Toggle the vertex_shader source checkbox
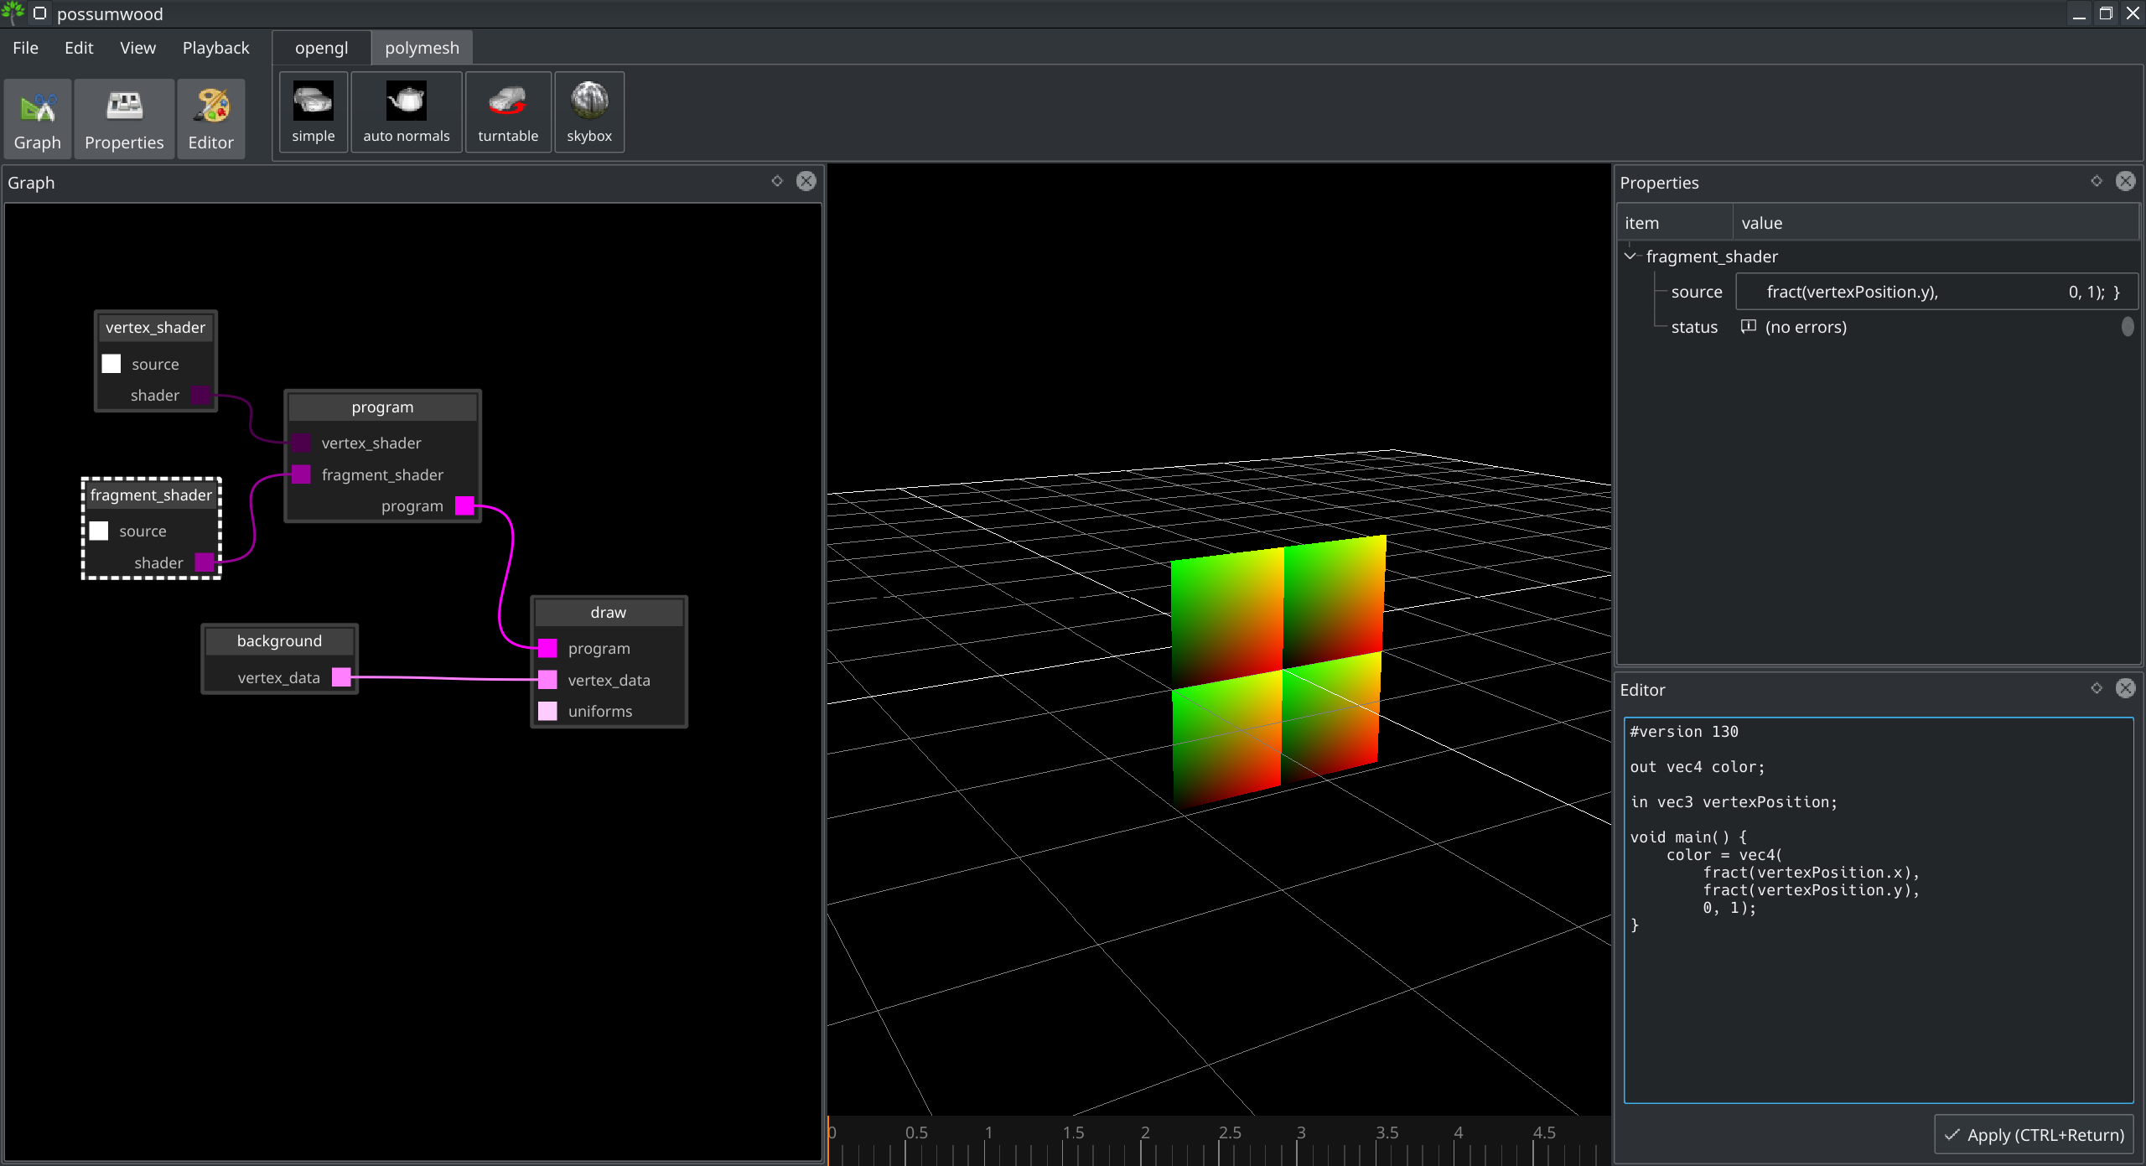The width and height of the screenshot is (2146, 1166). tap(111, 363)
